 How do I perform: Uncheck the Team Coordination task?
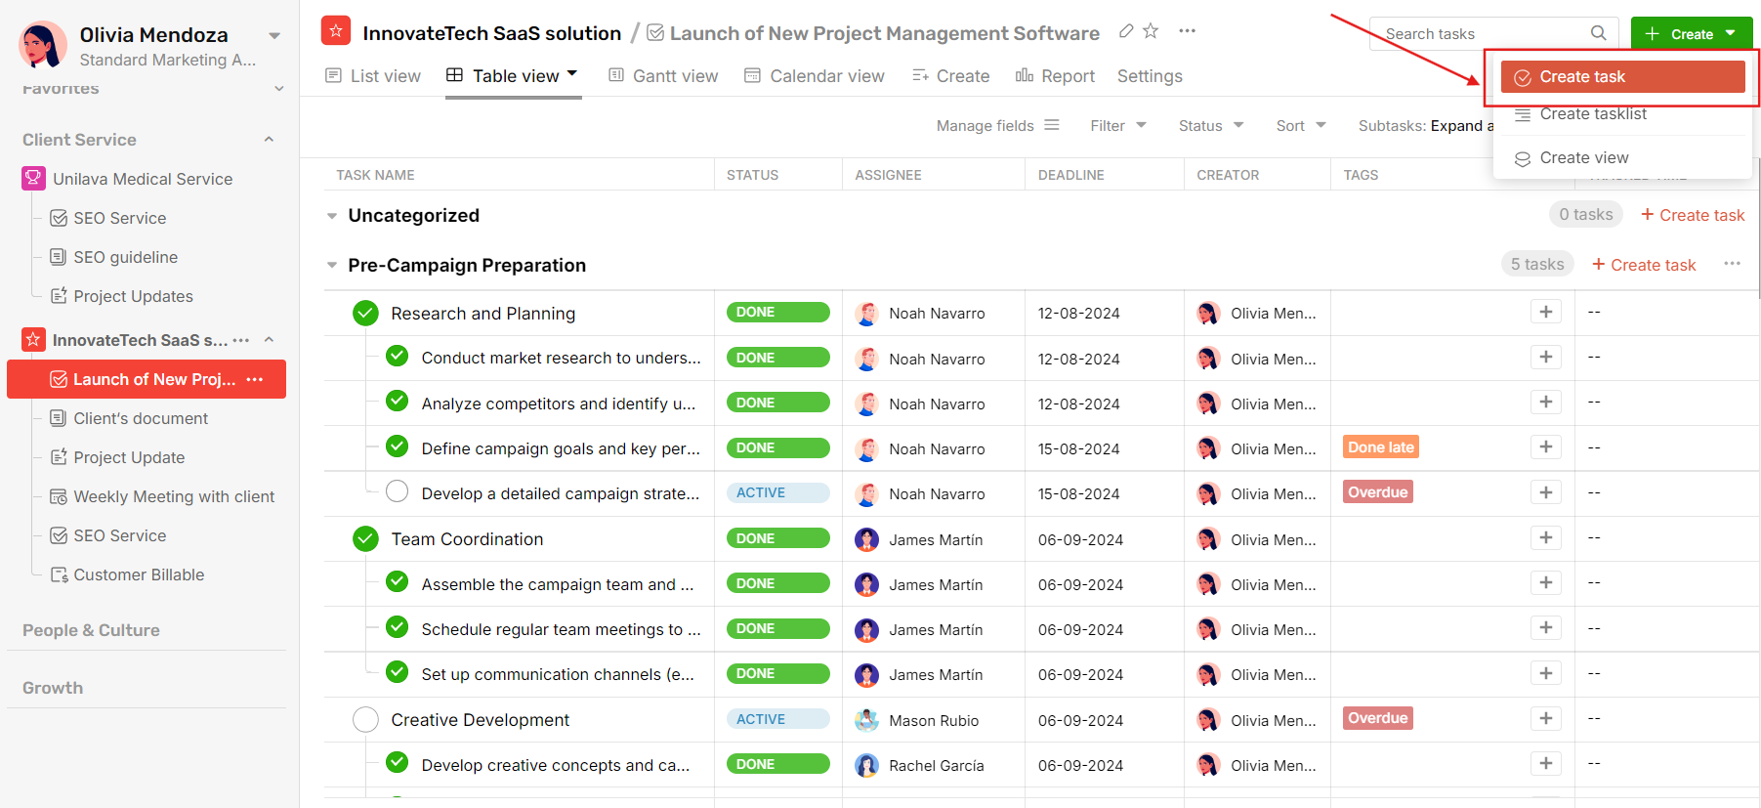[x=365, y=539]
